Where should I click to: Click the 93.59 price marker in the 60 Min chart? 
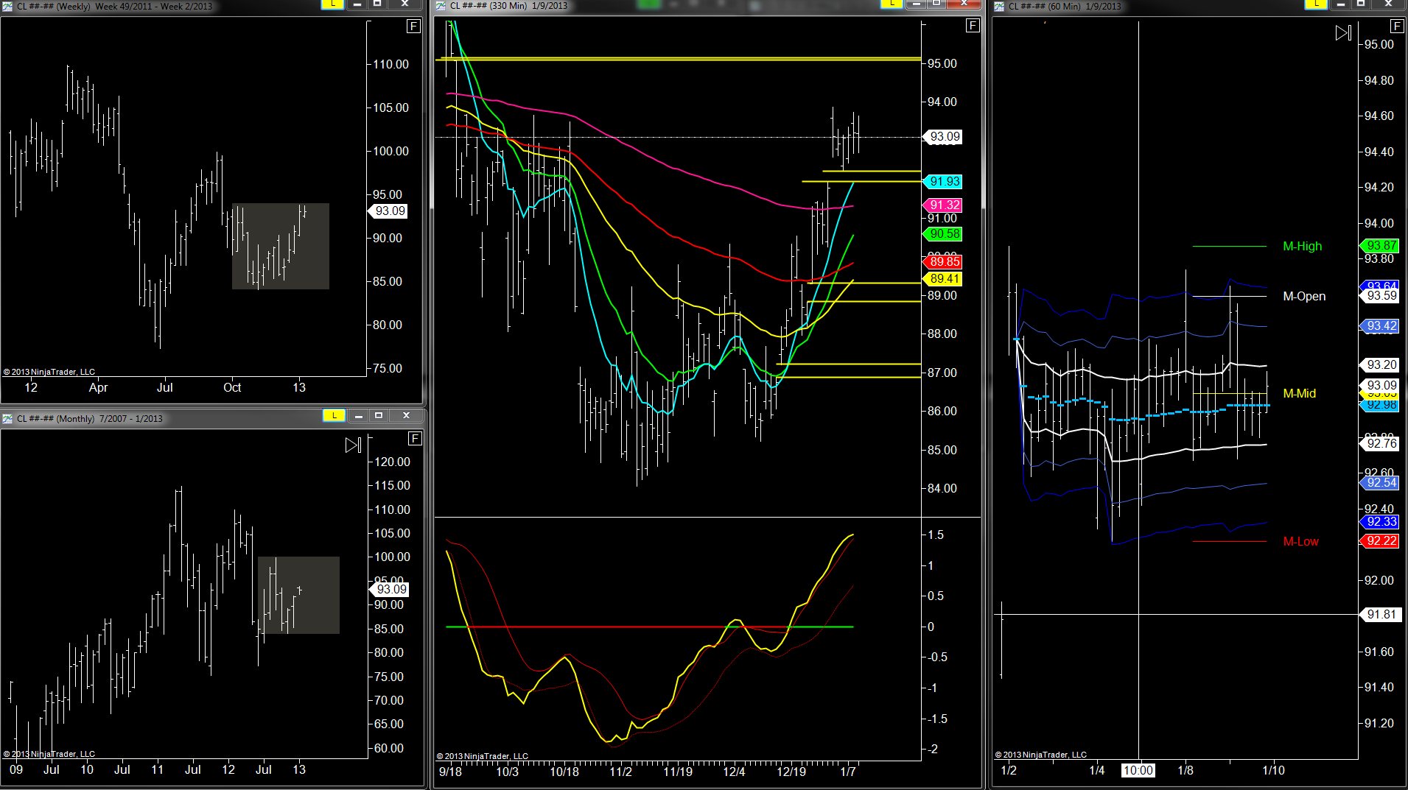click(x=1380, y=296)
